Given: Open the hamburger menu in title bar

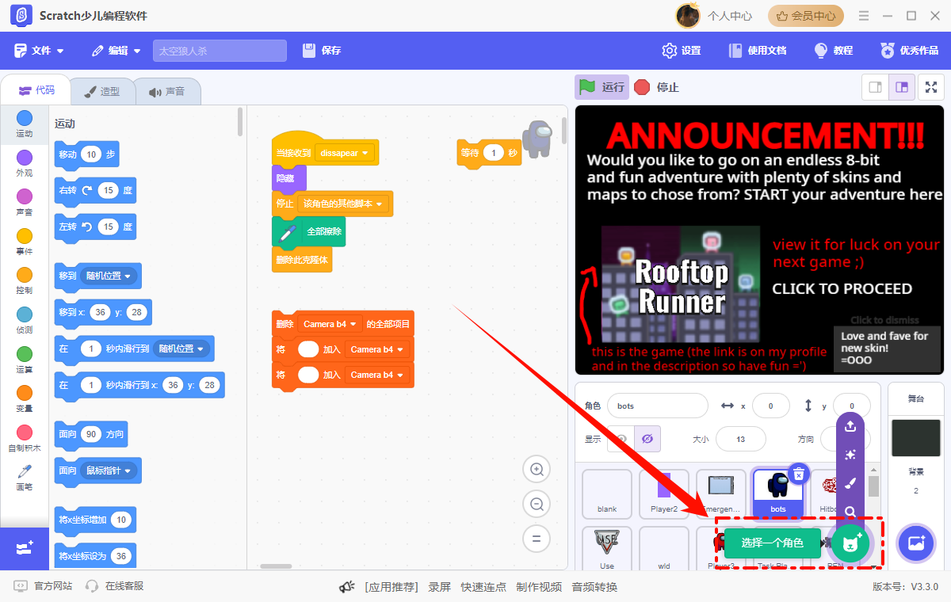Looking at the screenshot, I should [864, 16].
